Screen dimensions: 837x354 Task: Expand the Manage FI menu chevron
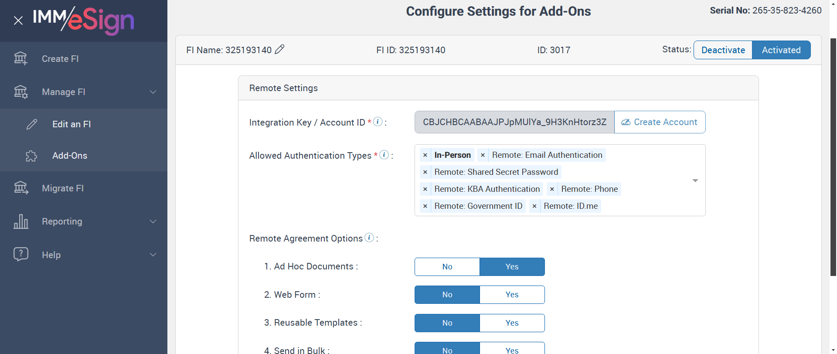(x=153, y=92)
